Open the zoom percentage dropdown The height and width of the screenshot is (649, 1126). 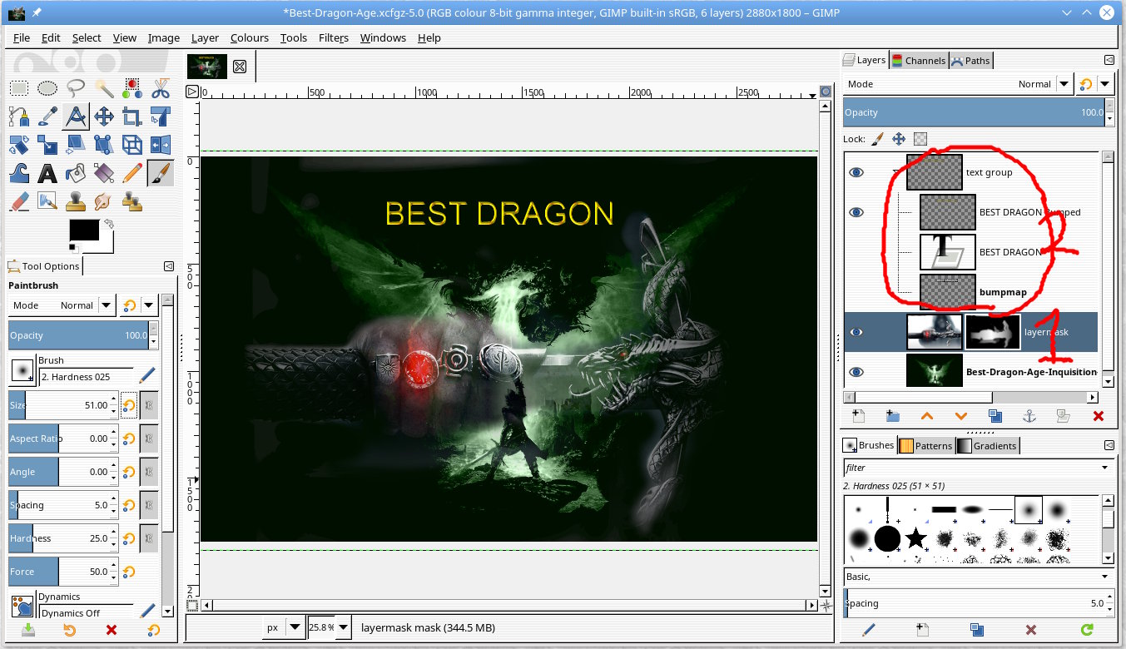pyautogui.click(x=341, y=627)
